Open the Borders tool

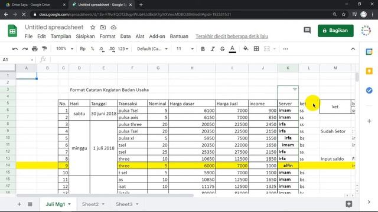click(x=256, y=49)
